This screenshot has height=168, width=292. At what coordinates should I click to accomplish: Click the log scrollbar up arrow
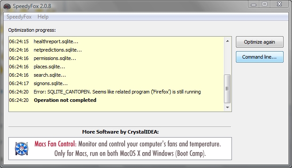(x=228, y=41)
